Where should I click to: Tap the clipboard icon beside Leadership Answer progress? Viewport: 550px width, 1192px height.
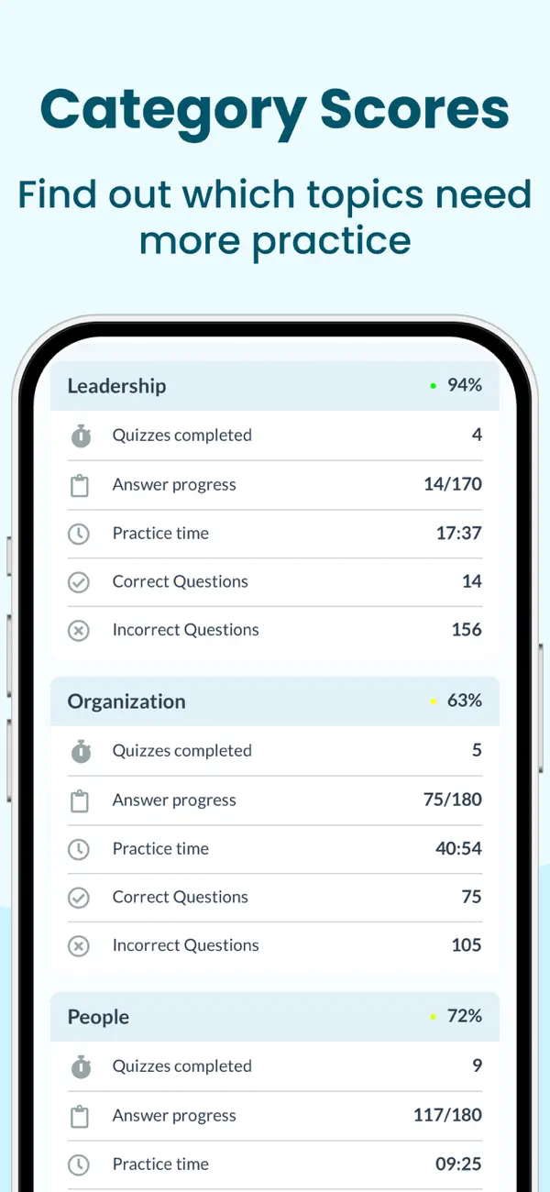81,486
